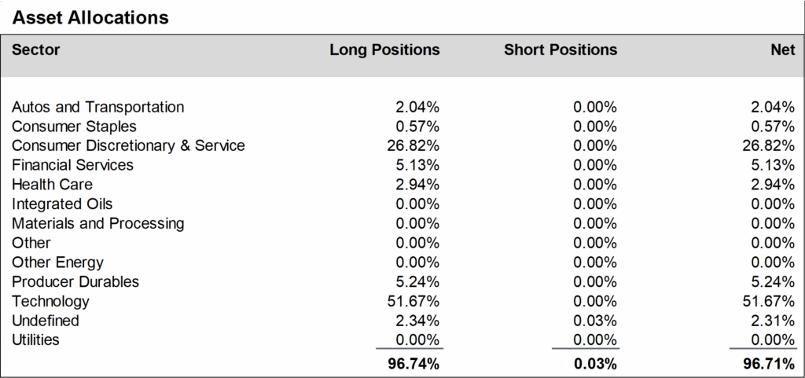Select the Sector column header
805x378 pixels.
point(36,50)
